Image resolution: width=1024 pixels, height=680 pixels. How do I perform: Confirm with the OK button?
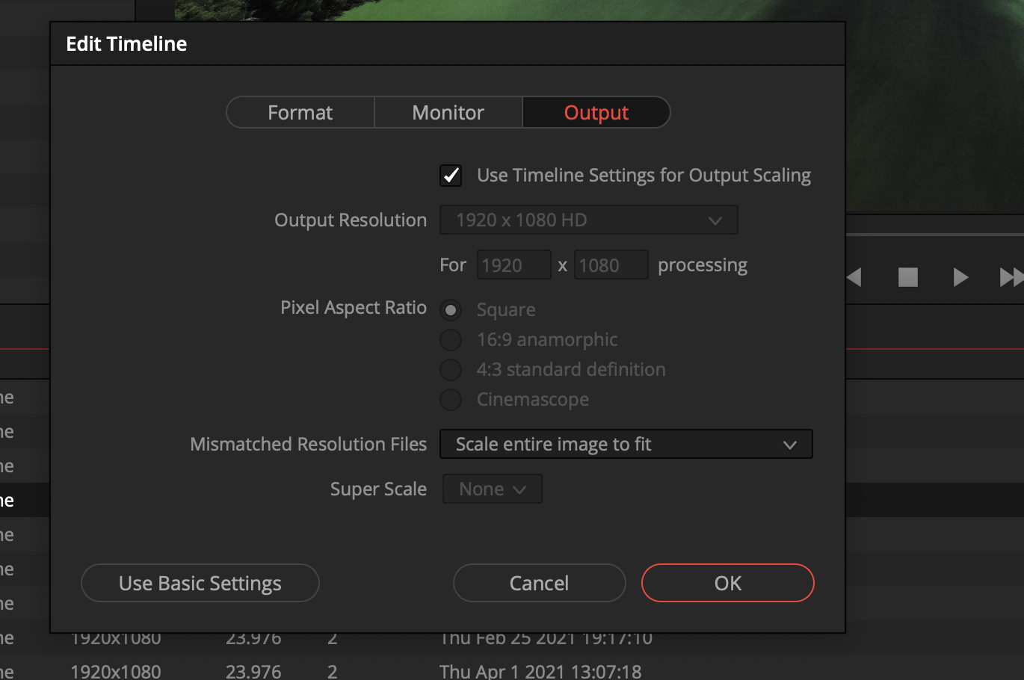728,583
